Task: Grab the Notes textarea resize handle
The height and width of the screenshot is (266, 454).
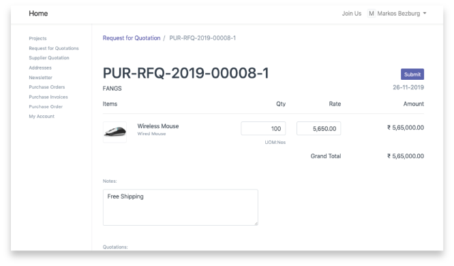Action: click(256, 224)
